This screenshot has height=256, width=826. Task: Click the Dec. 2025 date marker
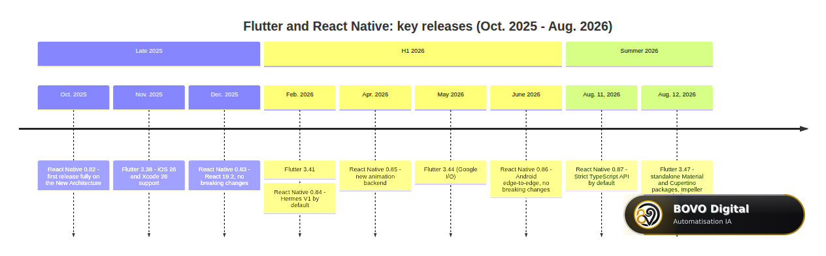224,98
